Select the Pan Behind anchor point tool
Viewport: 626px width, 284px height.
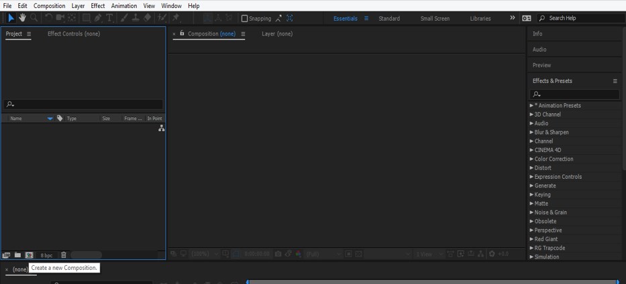tap(72, 18)
